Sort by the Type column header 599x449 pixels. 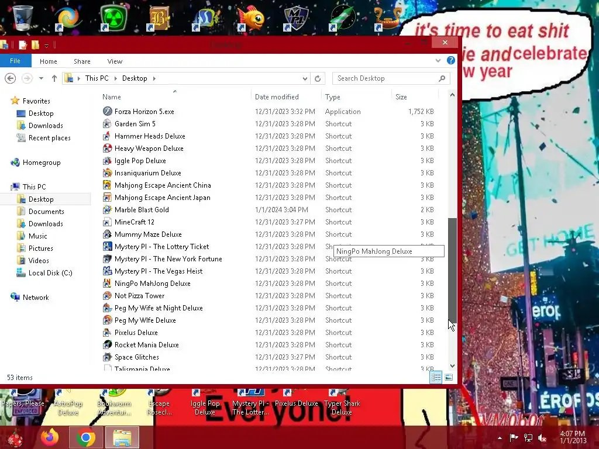[x=333, y=97]
